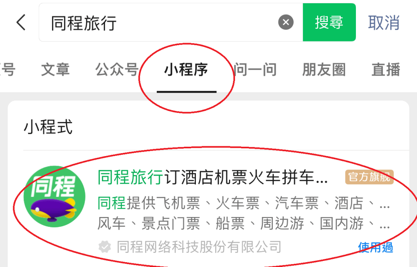Tap the green 同程 blimp logo icon
The width and height of the screenshot is (417, 267).
coord(55,196)
